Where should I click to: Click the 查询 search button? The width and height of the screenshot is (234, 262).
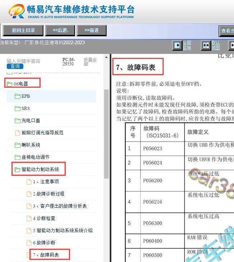(15, 66)
